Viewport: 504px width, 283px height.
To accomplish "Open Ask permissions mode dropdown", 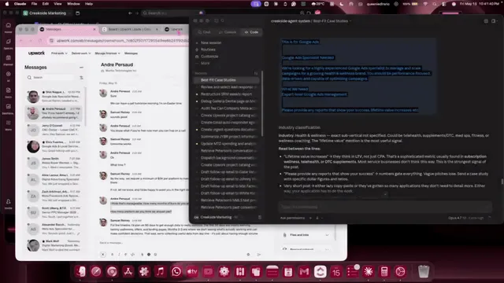I will click(x=292, y=218).
